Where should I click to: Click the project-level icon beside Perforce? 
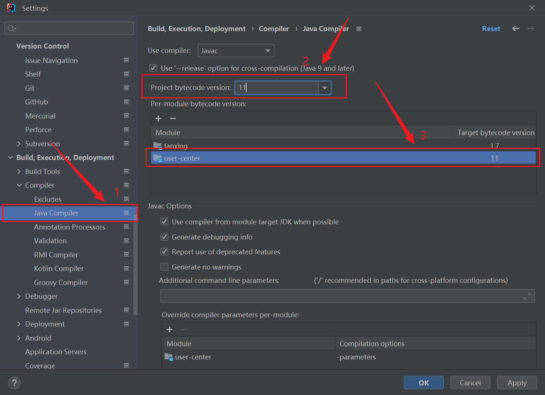pos(126,130)
